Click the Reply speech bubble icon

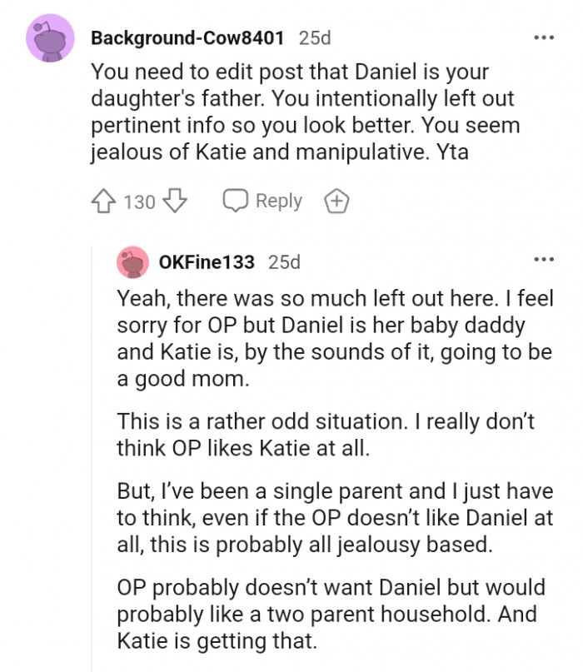point(235,200)
